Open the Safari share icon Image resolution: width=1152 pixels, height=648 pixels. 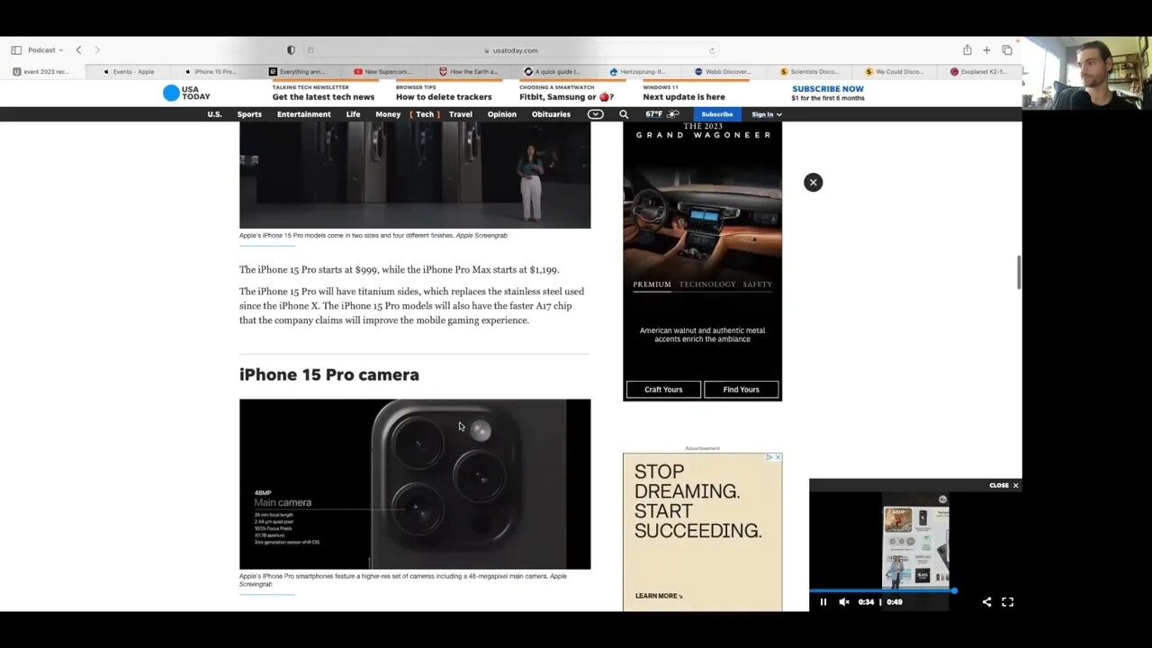[x=967, y=50]
